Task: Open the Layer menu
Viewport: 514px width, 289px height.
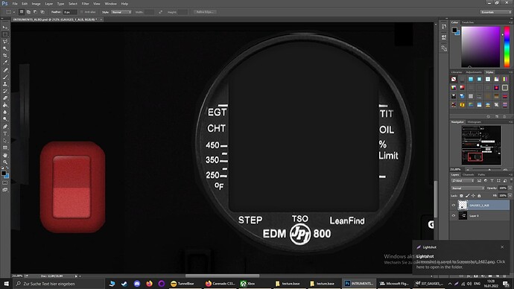Action: pos(49,4)
